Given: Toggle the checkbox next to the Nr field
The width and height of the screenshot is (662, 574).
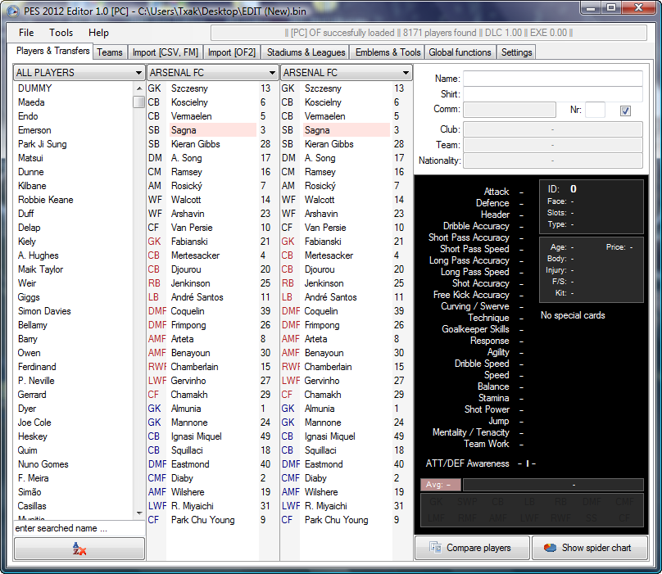Looking at the screenshot, I should coord(625,111).
